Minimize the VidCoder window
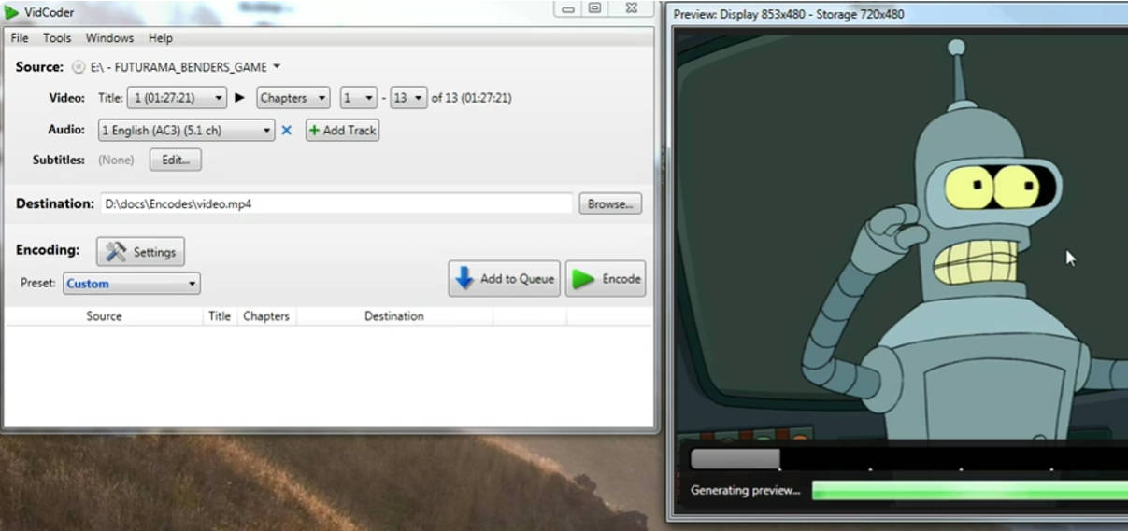The image size is (1128, 531). [568, 8]
